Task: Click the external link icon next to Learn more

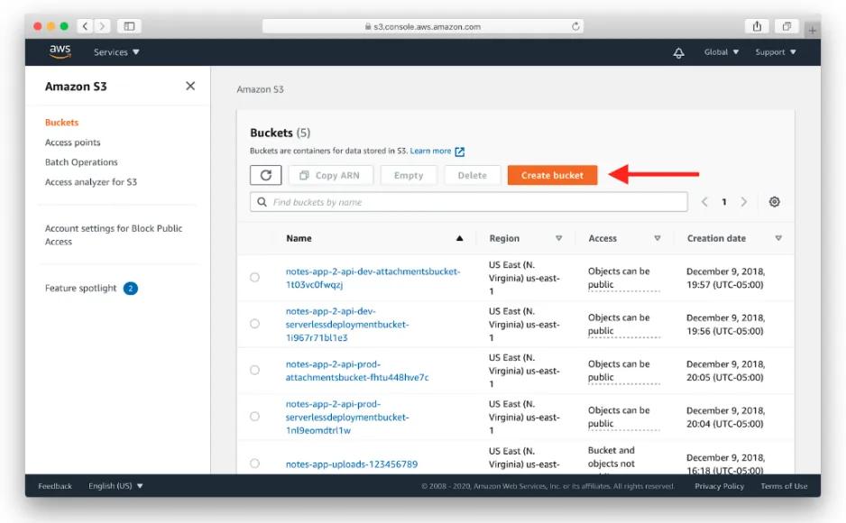Action: [460, 151]
